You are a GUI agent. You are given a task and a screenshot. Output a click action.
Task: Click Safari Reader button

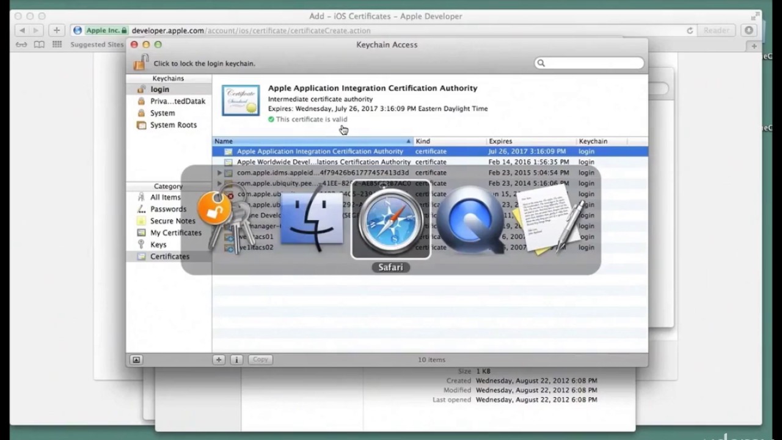716,31
